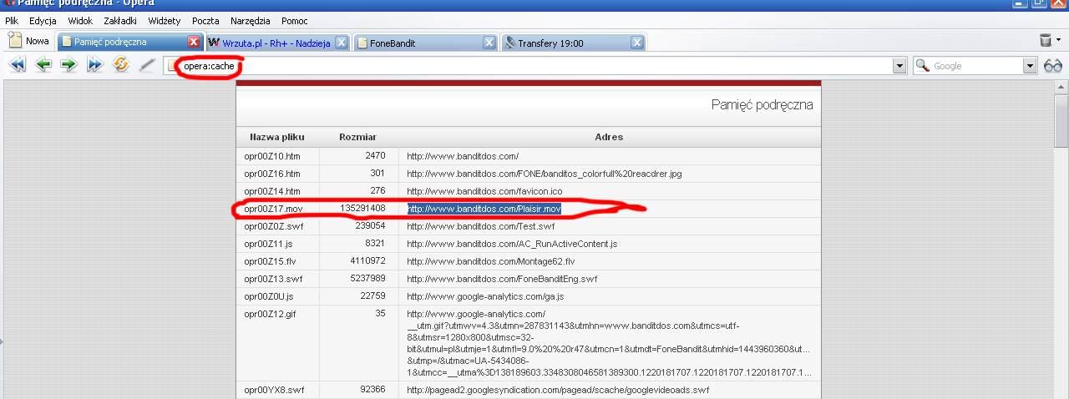Select file name opr00Z17.mov
Screen dimensions: 1069x399
pyautogui.click(x=273, y=209)
